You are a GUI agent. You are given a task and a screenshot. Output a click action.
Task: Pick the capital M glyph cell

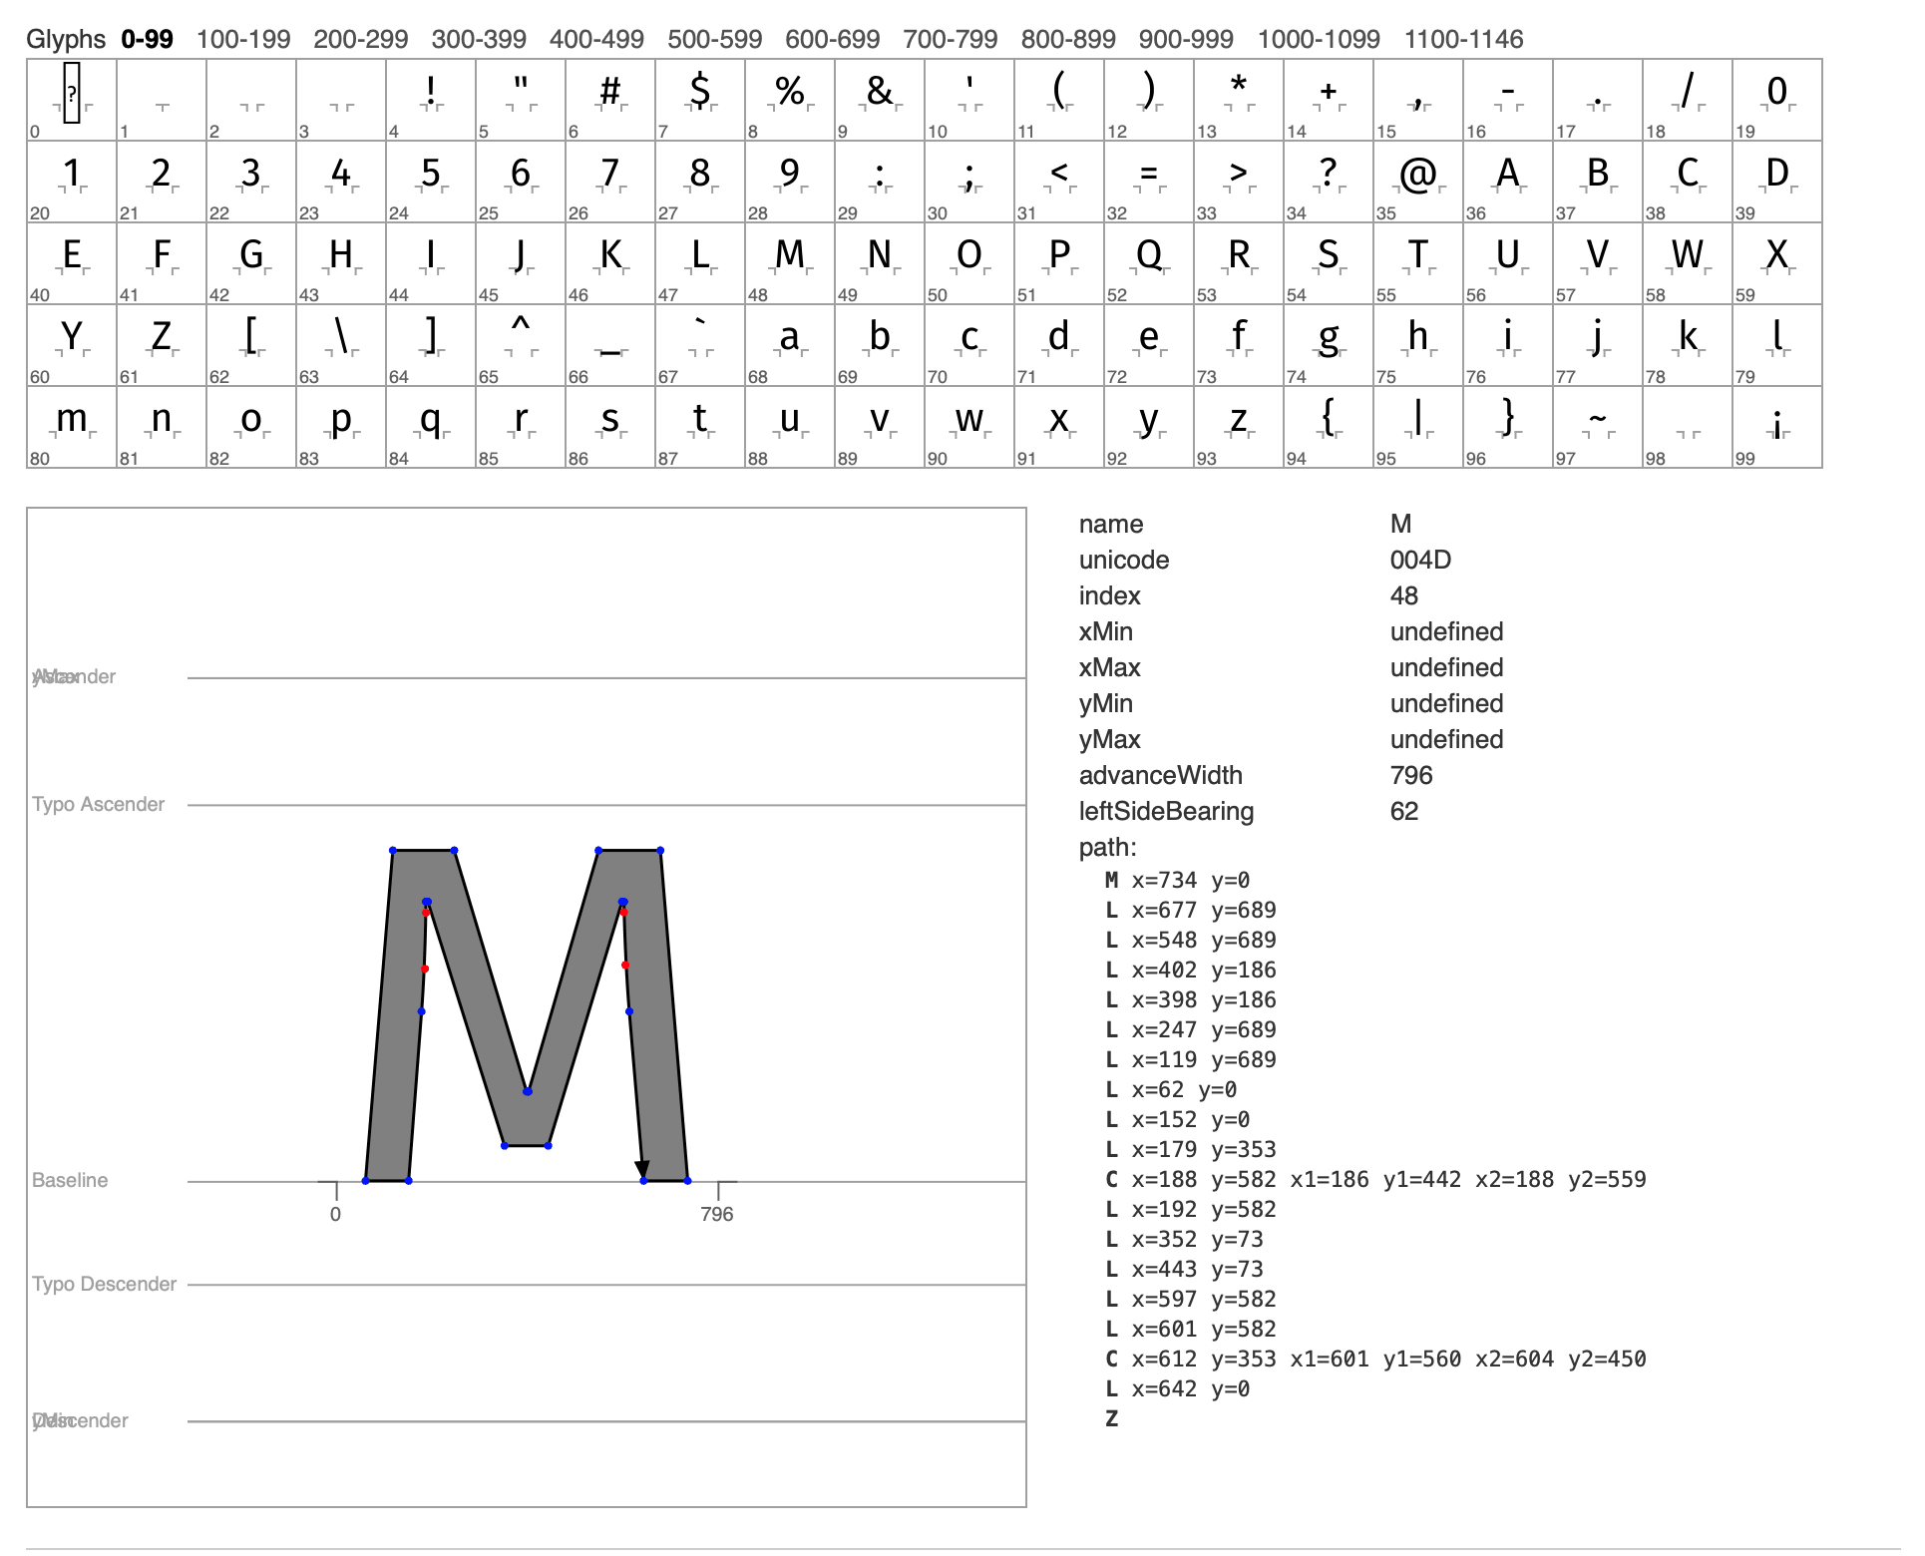tap(789, 262)
